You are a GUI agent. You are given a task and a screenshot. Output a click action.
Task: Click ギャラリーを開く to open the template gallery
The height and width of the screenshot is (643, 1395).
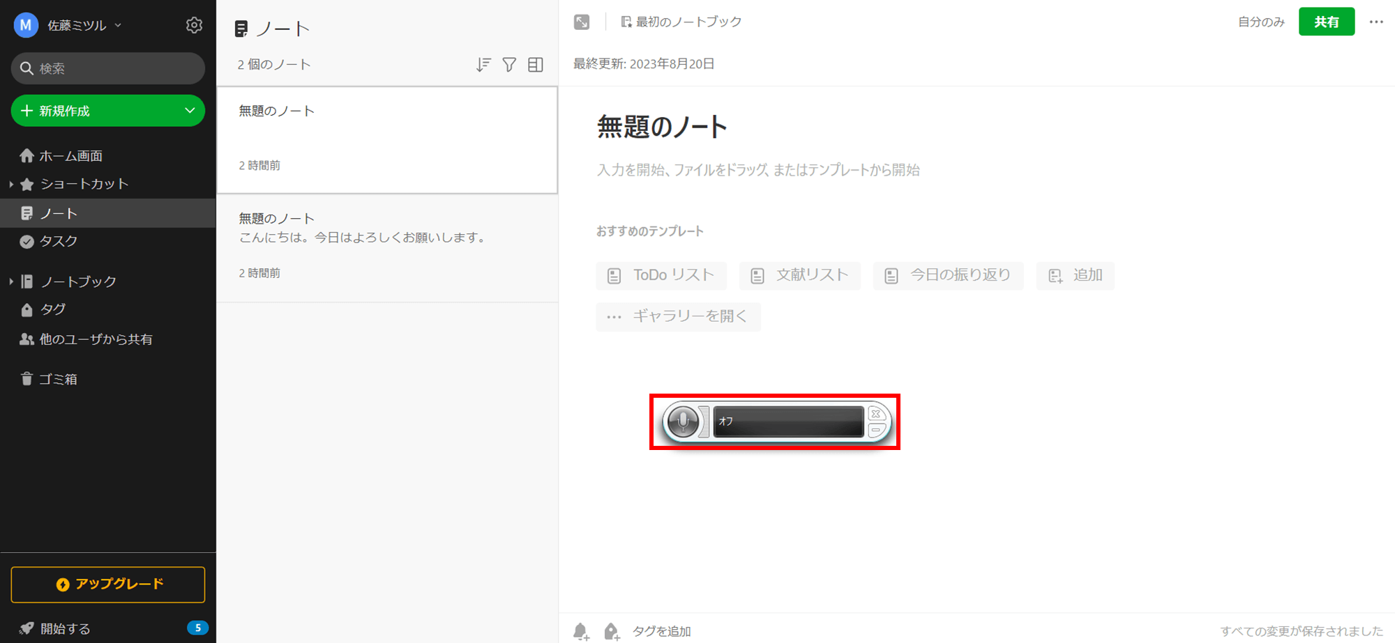pos(678,316)
